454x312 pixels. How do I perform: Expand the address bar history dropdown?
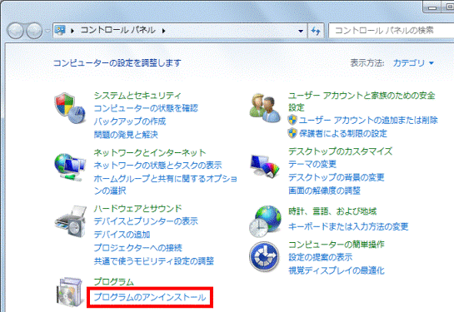pos(301,31)
